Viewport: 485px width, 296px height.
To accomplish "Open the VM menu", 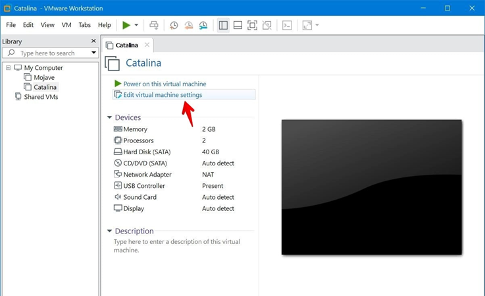I will (x=66, y=25).
